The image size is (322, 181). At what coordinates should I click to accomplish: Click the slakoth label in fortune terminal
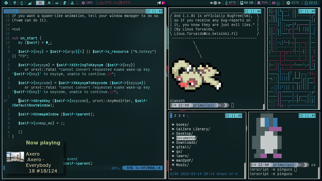point(177,101)
